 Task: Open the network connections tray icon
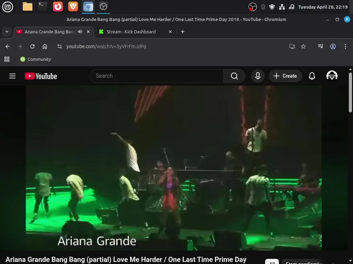point(282,7)
